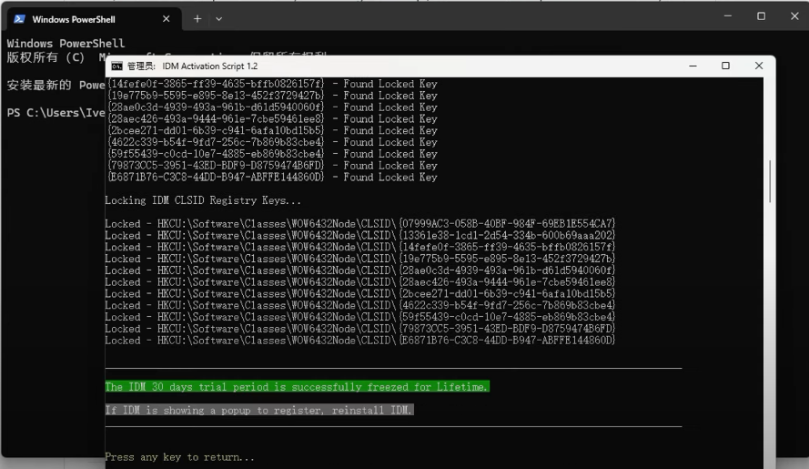Screen dimensions: 809x469
Task: Click the PowerShell icon in the tab
Action: click(19, 19)
